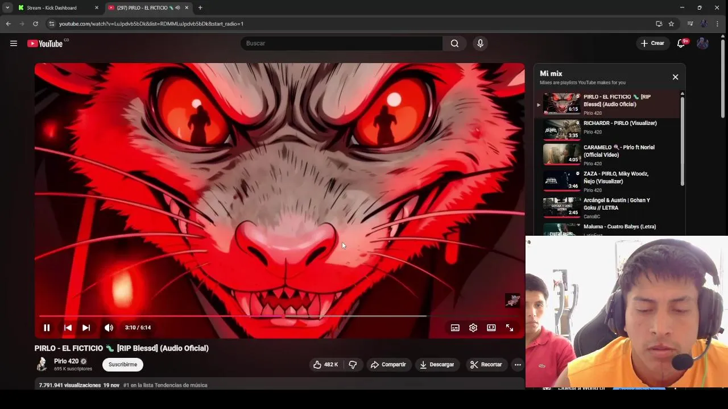This screenshot has width=728, height=409.
Task: Open the Pirlo 420 channel name link
Action: 66,361
